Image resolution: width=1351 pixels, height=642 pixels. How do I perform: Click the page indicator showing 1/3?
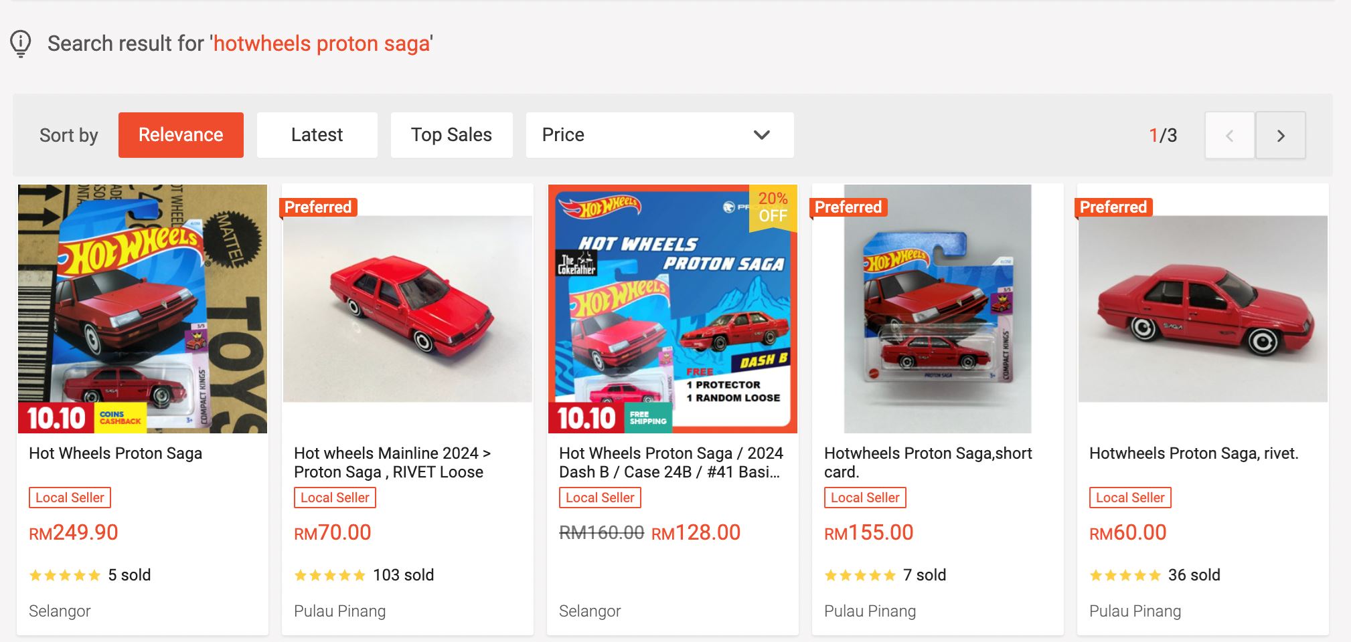[1165, 134]
